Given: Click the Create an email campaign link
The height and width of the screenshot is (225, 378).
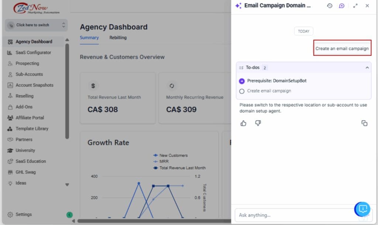Looking at the screenshot, I should coord(342,48).
